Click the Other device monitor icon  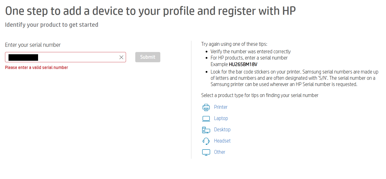click(x=206, y=152)
